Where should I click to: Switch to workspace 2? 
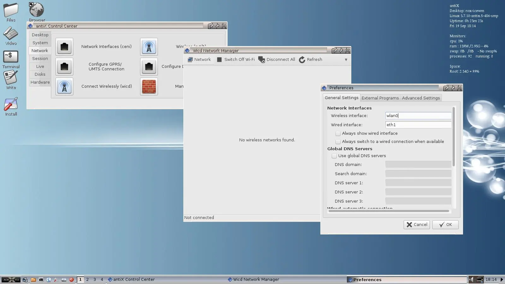click(87, 280)
